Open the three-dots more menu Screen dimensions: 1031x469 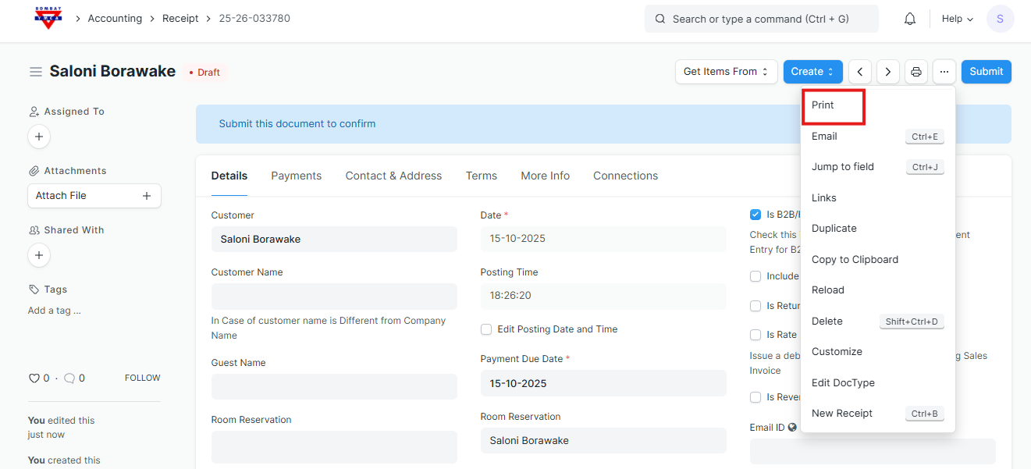[944, 72]
